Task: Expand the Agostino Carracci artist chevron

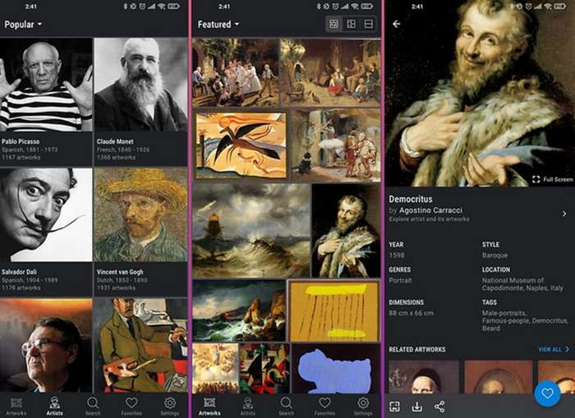Action: 564,214
